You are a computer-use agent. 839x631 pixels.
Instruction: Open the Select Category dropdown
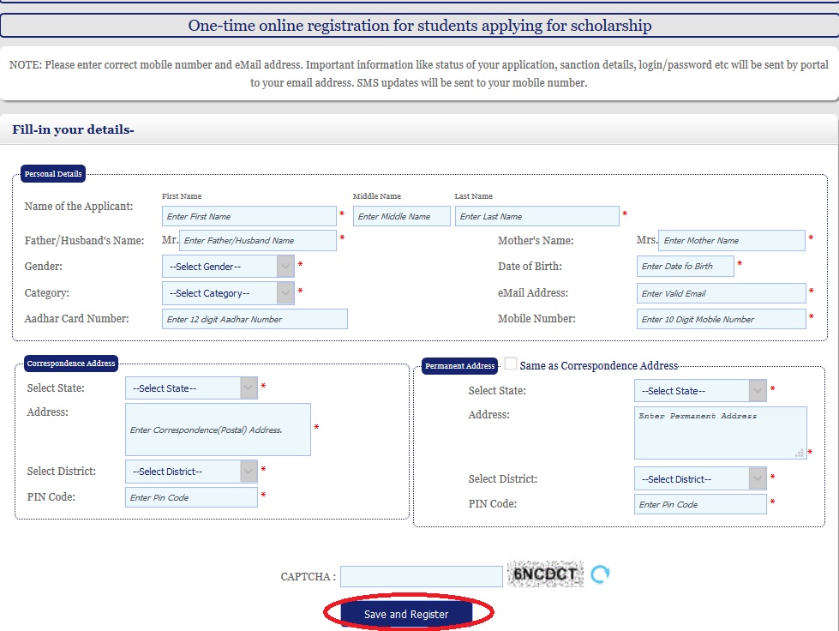pyautogui.click(x=229, y=292)
